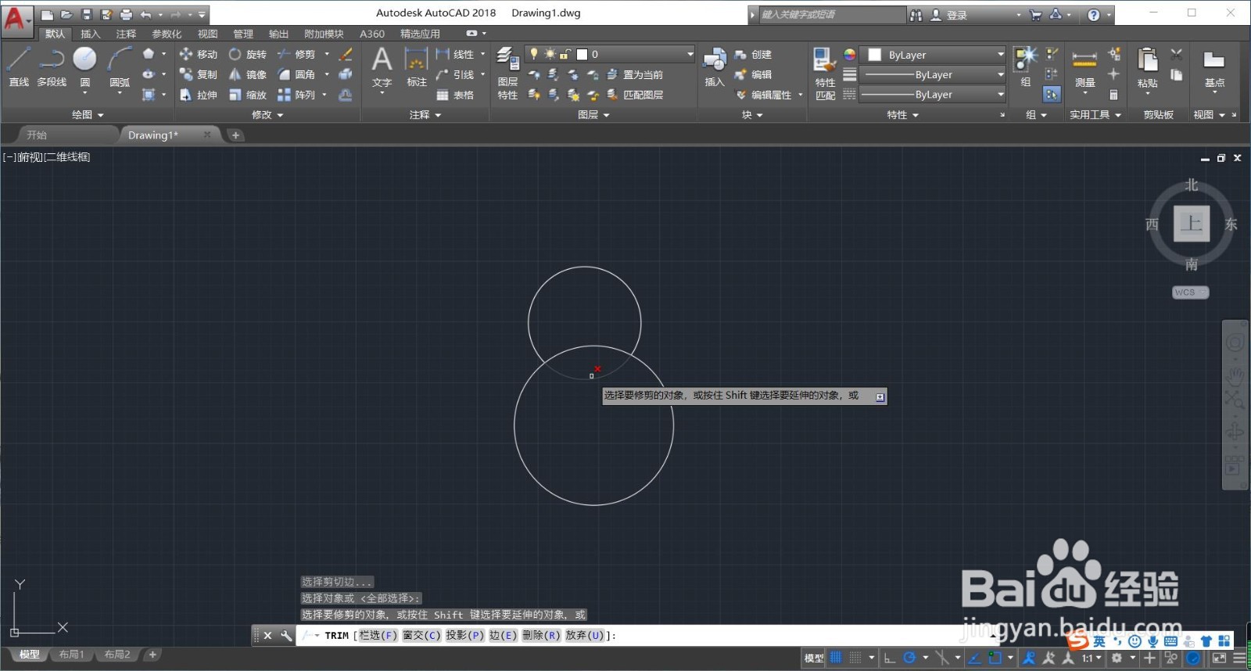Click the Fillet (圆角) tool
Screen dimensions: 1251x671
pos(296,74)
